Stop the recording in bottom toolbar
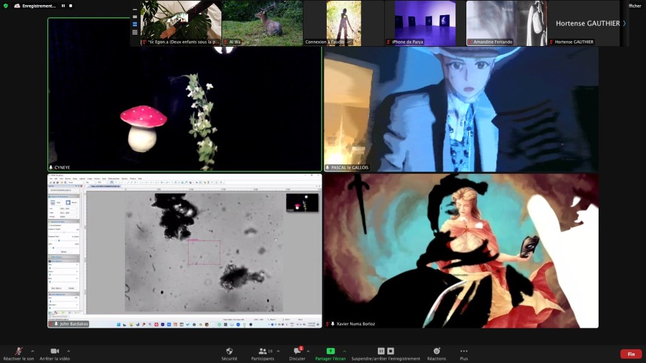Image resolution: width=646 pixels, height=363 pixels. coord(391,351)
